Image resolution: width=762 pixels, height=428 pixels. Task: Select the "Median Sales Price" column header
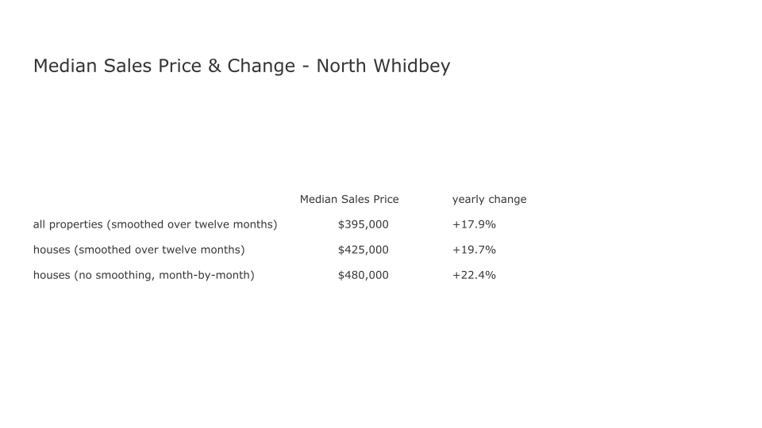click(x=349, y=199)
